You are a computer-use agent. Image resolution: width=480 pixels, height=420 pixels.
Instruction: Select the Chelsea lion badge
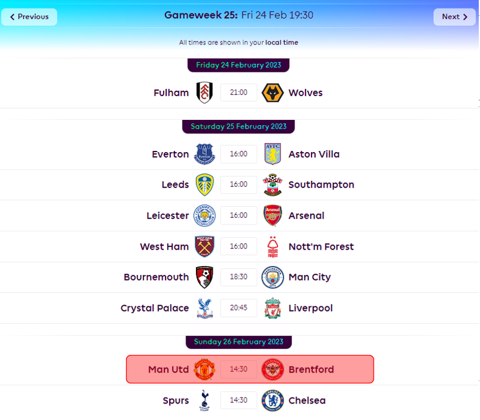pos(273,400)
